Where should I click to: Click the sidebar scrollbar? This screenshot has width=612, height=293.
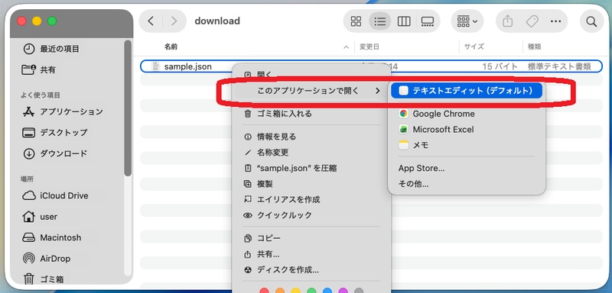click(x=128, y=108)
